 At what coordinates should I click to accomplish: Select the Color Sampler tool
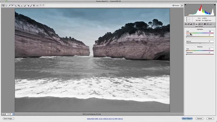[x=13, y=6]
